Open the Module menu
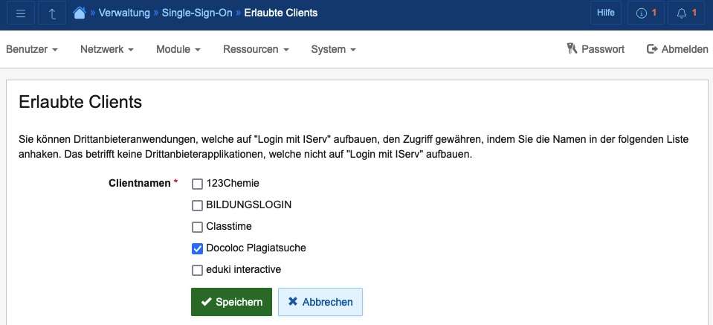Image resolution: width=713 pixels, height=325 pixels. 178,50
